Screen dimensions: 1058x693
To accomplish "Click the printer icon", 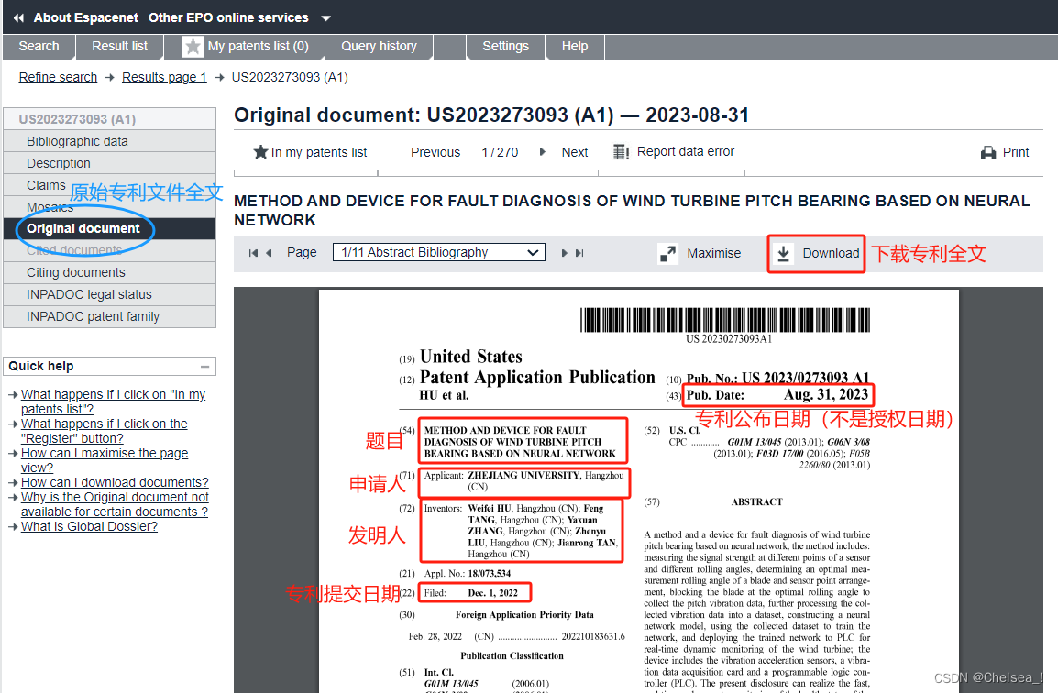I will click(988, 153).
